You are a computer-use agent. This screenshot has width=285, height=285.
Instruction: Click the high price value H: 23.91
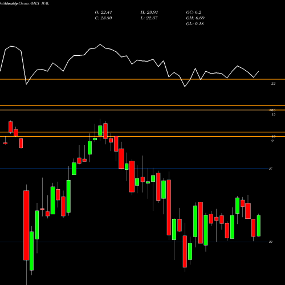(149, 13)
